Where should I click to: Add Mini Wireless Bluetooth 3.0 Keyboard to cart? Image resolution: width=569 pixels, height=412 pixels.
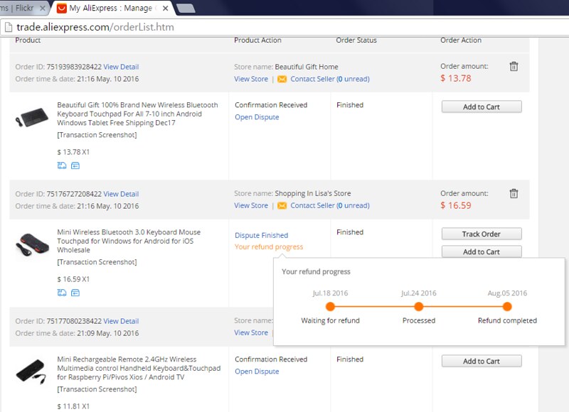(482, 251)
